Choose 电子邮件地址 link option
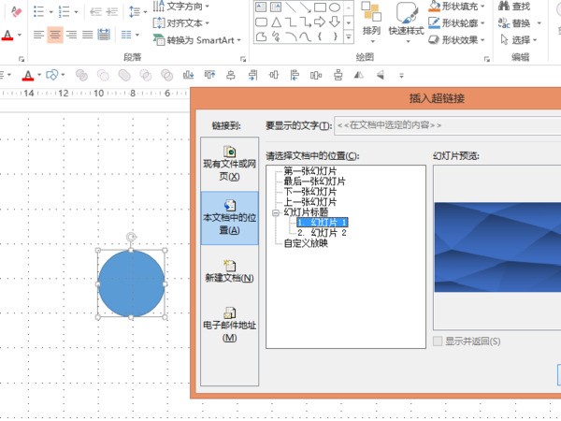This screenshot has width=561, height=421. pyautogui.click(x=229, y=324)
